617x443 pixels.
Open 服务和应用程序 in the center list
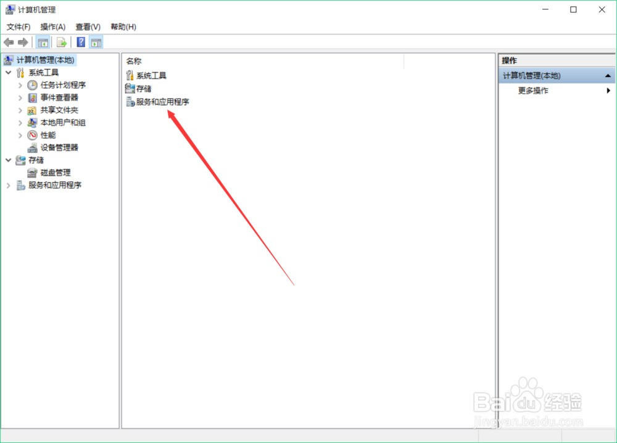click(x=162, y=102)
